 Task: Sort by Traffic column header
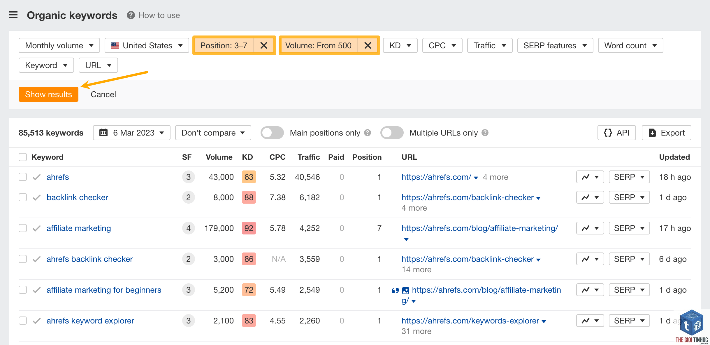pos(309,157)
